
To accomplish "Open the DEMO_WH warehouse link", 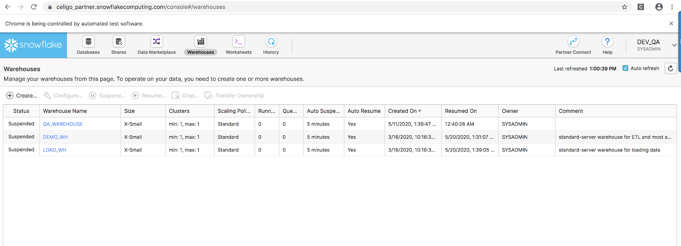I will (55, 137).
